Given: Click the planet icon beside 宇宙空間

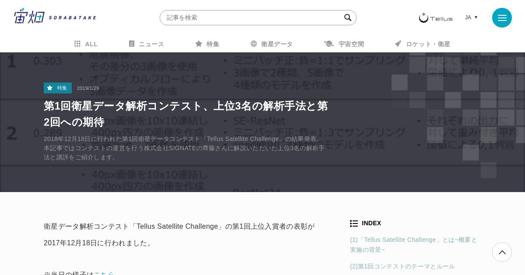Looking at the screenshot, I should [x=329, y=44].
